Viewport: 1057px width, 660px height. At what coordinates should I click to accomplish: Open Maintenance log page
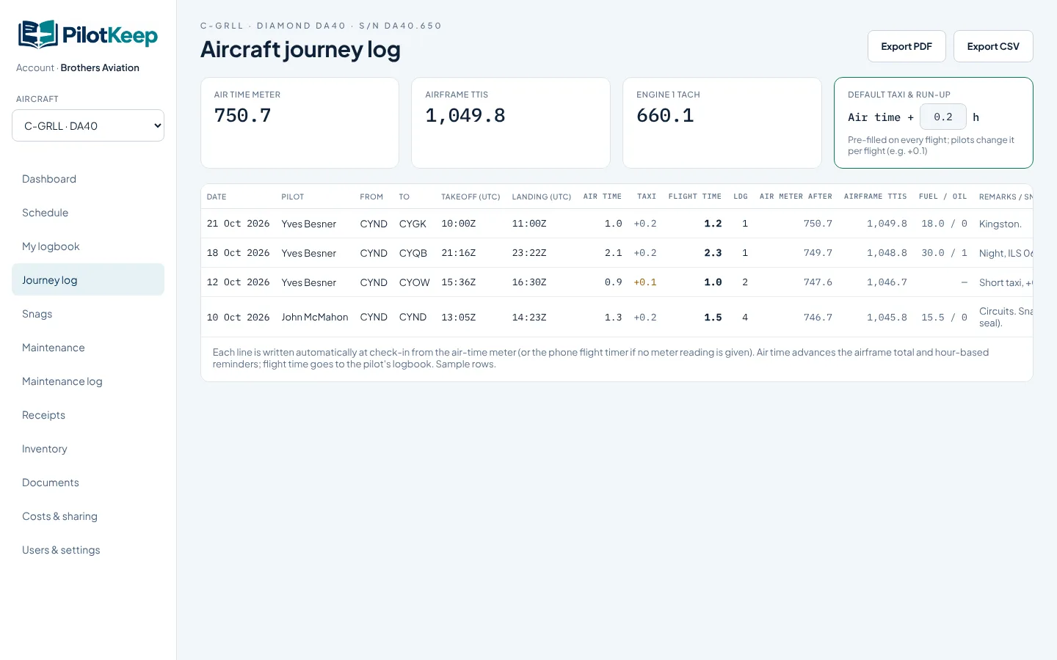click(88, 381)
